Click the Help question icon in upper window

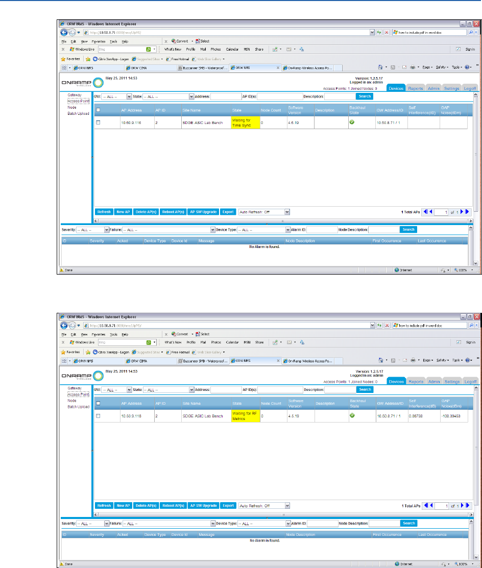pyautogui.click(x=467, y=67)
